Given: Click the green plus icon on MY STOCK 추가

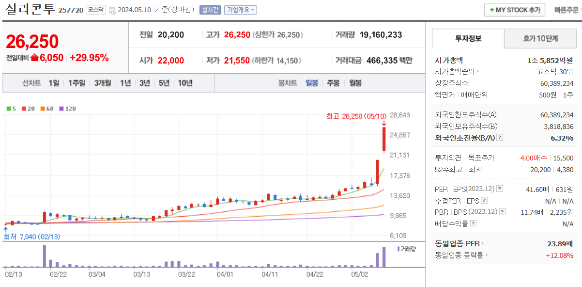Looking at the screenshot, I should (492, 10).
